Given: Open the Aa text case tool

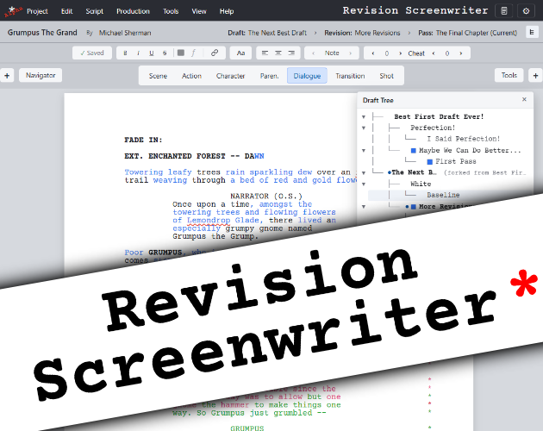Looking at the screenshot, I should [x=240, y=53].
